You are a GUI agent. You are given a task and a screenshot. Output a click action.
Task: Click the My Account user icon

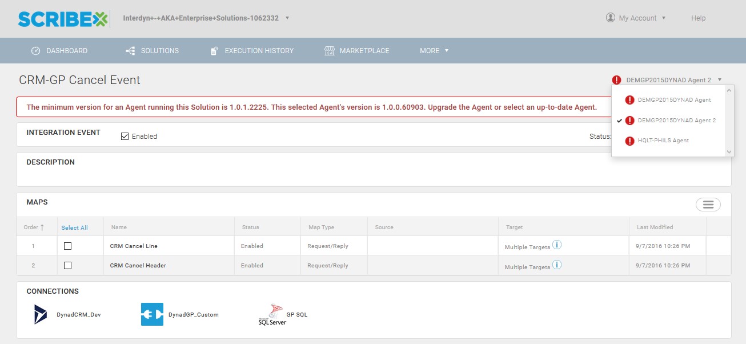click(611, 18)
